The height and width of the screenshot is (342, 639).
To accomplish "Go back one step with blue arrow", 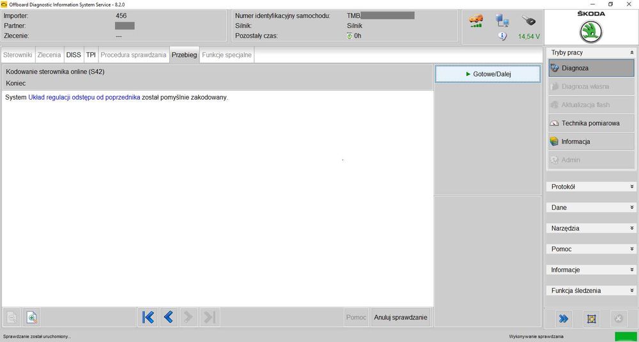I will (168, 316).
